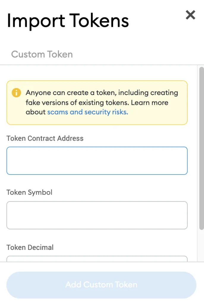Open the scams and security risks link
204x305 pixels.
[88, 112]
